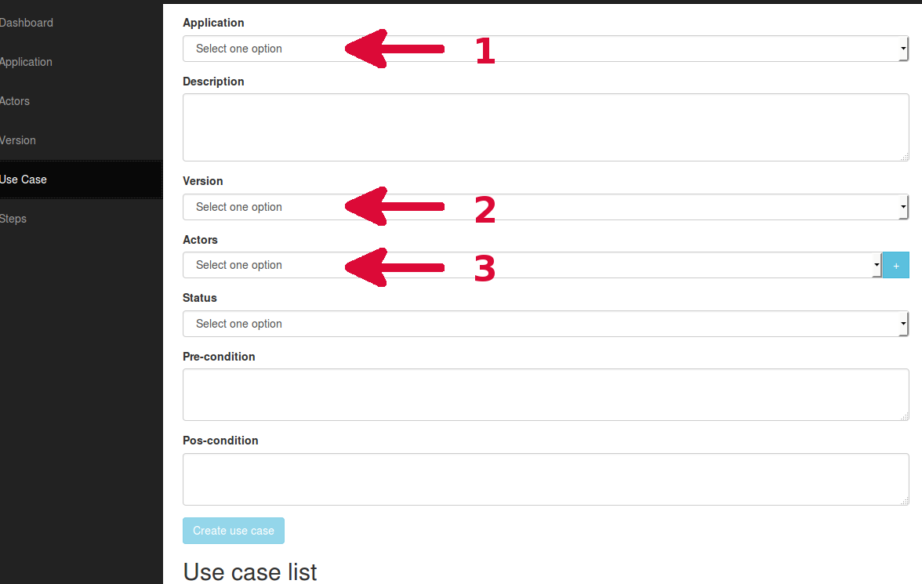Click into the Pos-condition text area
Image resolution: width=922 pixels, height=584 pixels.
click(546, 479)
